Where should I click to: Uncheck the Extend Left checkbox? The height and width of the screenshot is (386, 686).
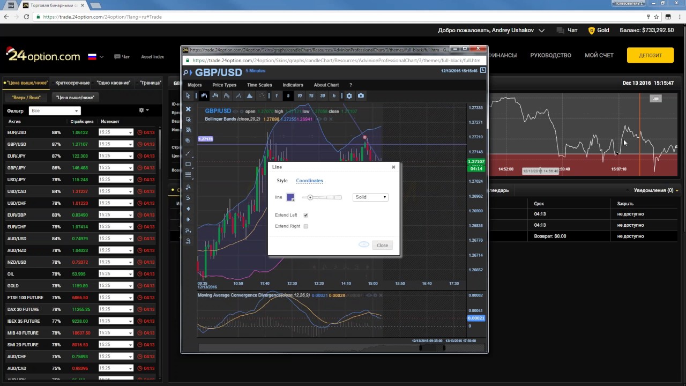click(x=306, y=215)
